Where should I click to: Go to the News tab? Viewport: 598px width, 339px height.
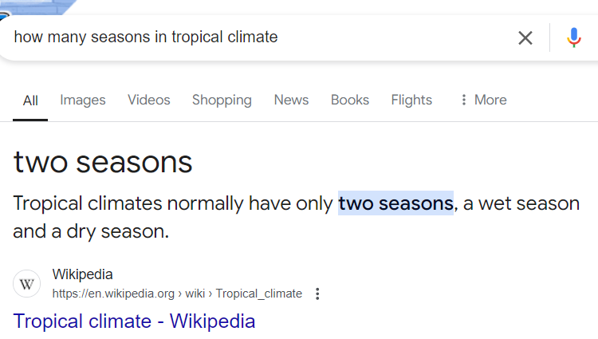tap(291, 100)
